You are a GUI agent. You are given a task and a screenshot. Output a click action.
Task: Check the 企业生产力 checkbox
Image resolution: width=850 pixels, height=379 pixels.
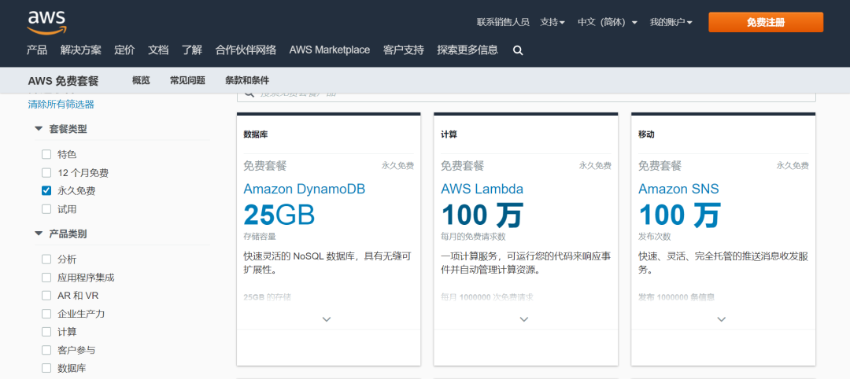pyautogui.click(x=46, y=314)
